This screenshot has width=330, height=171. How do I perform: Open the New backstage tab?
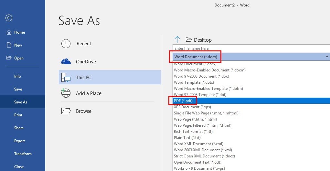pyautogui.click(x=23, y=45)
